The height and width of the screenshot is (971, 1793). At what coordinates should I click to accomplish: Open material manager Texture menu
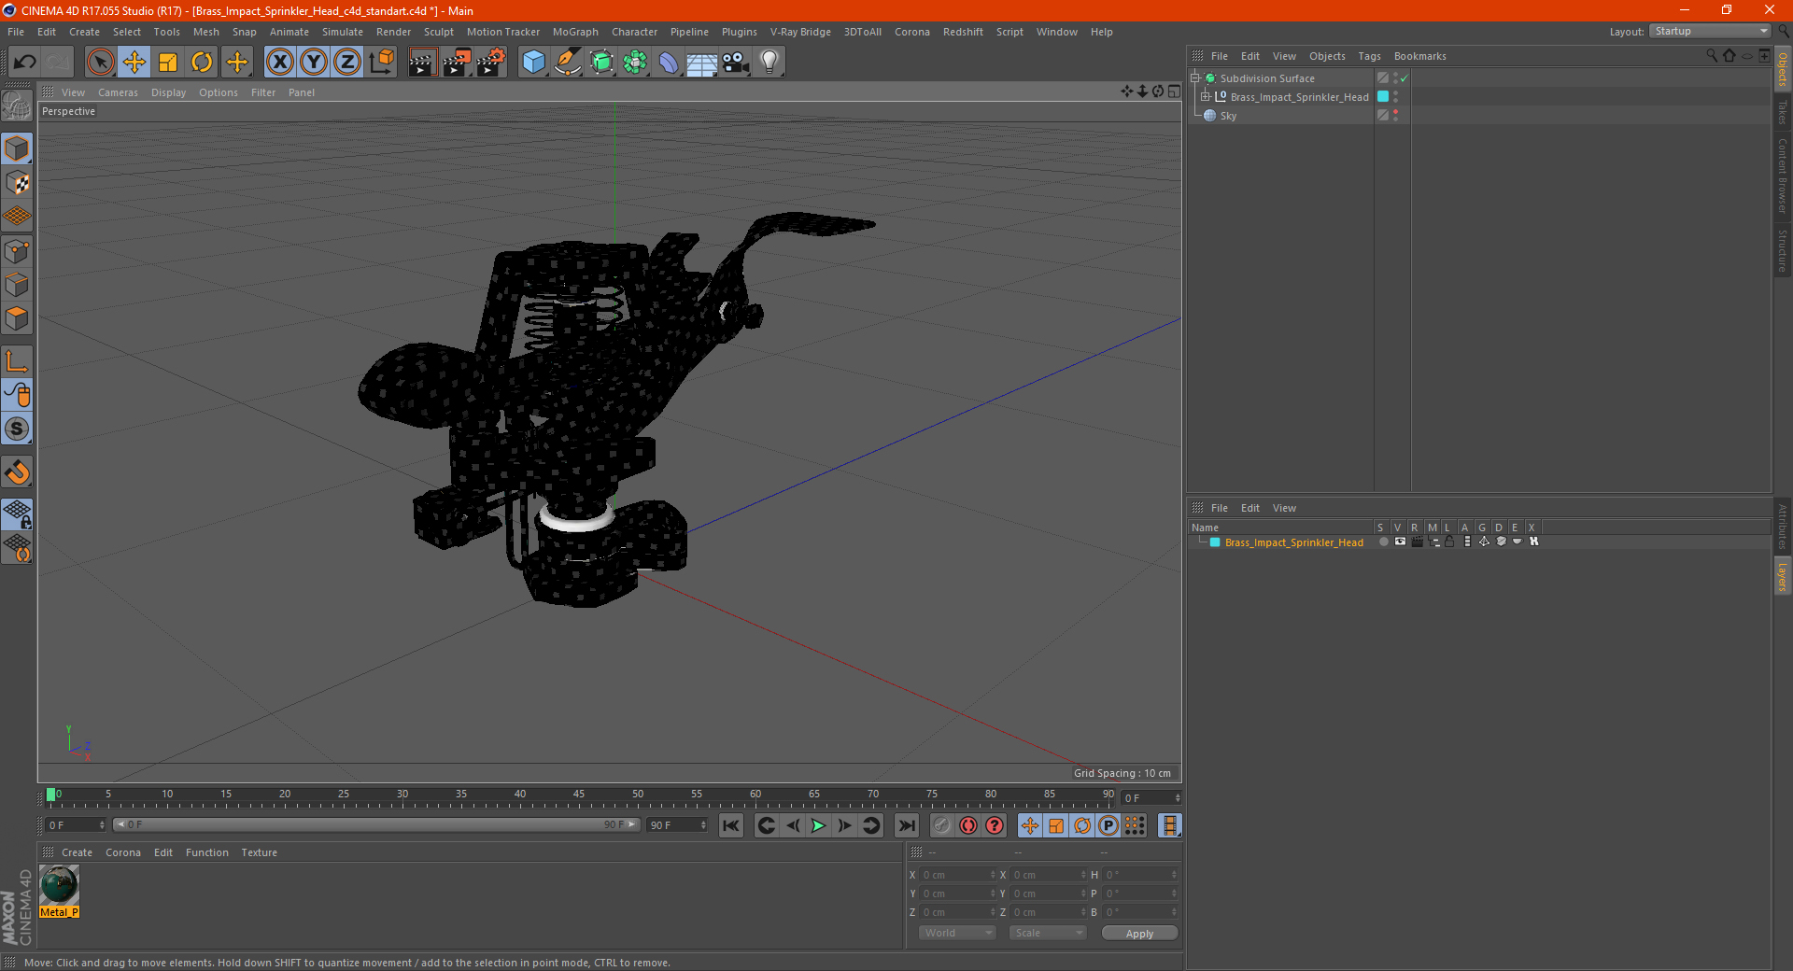[259, 852]
